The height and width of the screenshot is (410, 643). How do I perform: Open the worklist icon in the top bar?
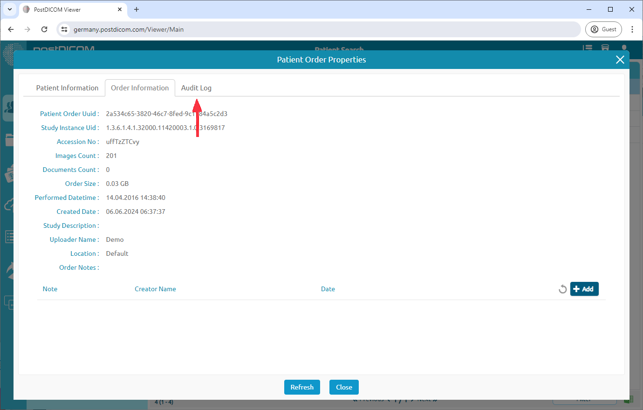click(588, 48)
